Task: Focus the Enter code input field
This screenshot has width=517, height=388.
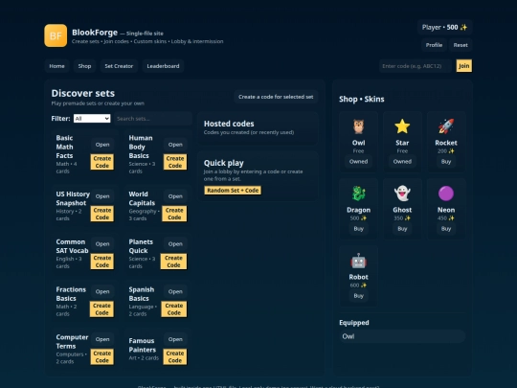Action: click(416, 66)
